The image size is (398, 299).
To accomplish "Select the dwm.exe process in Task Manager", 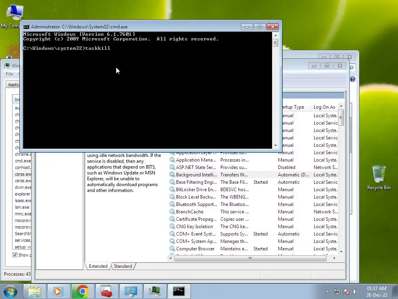I will tap(23, 187).
